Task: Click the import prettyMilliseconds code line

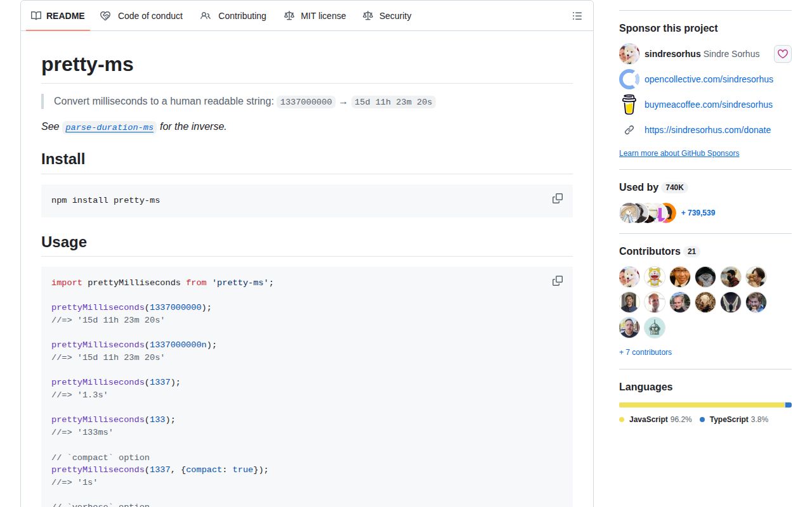Action: [162, 283]
